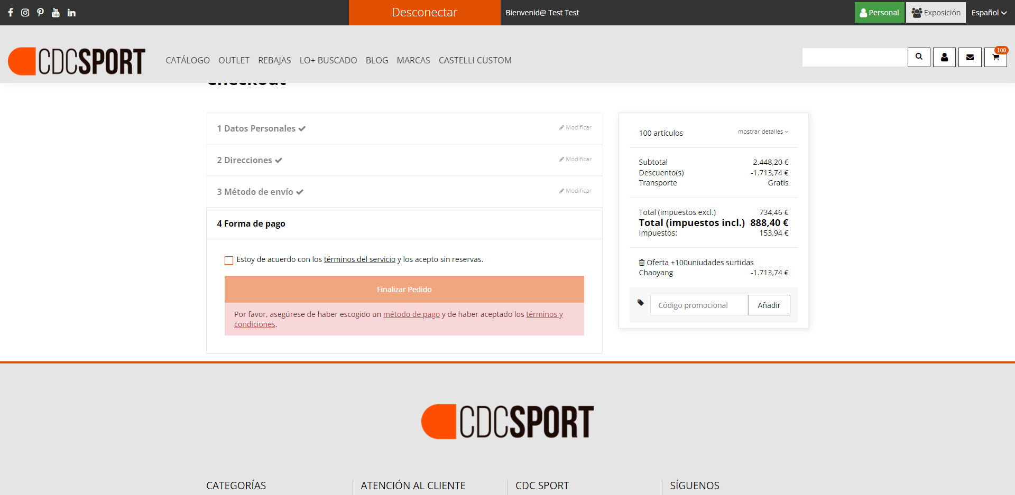Click the CDCSPORT header logo
This screenshot has width=1015, height=495.
click(77, 61)
